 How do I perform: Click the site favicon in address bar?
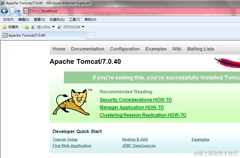click(x=26, y=11)
